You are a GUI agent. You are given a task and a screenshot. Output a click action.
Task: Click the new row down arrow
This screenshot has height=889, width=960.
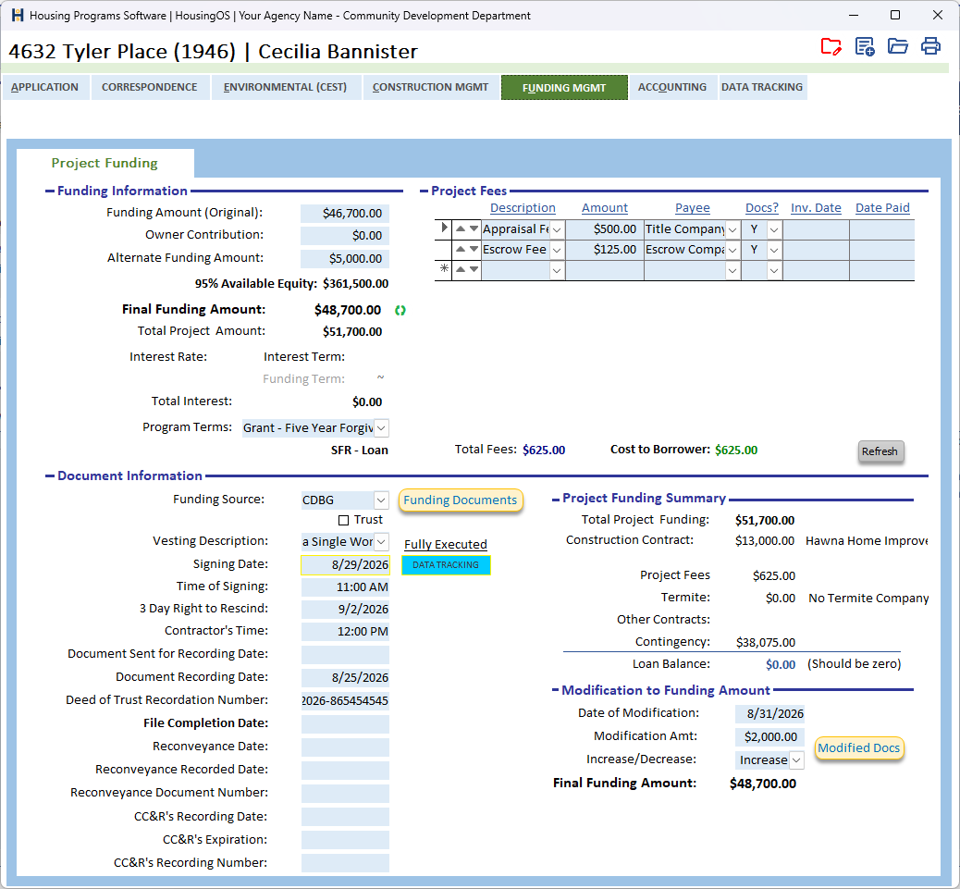pyautogui.click(x=474, y=269)
